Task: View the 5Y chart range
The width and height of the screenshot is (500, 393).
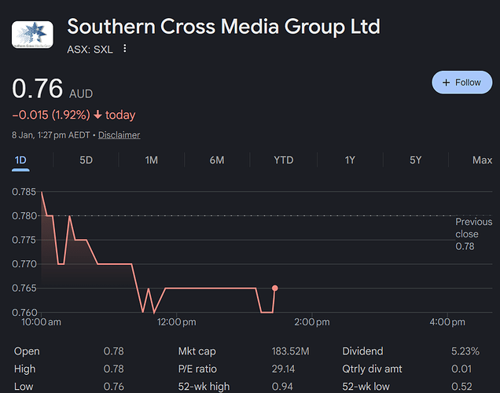Action: click(416, 160)
